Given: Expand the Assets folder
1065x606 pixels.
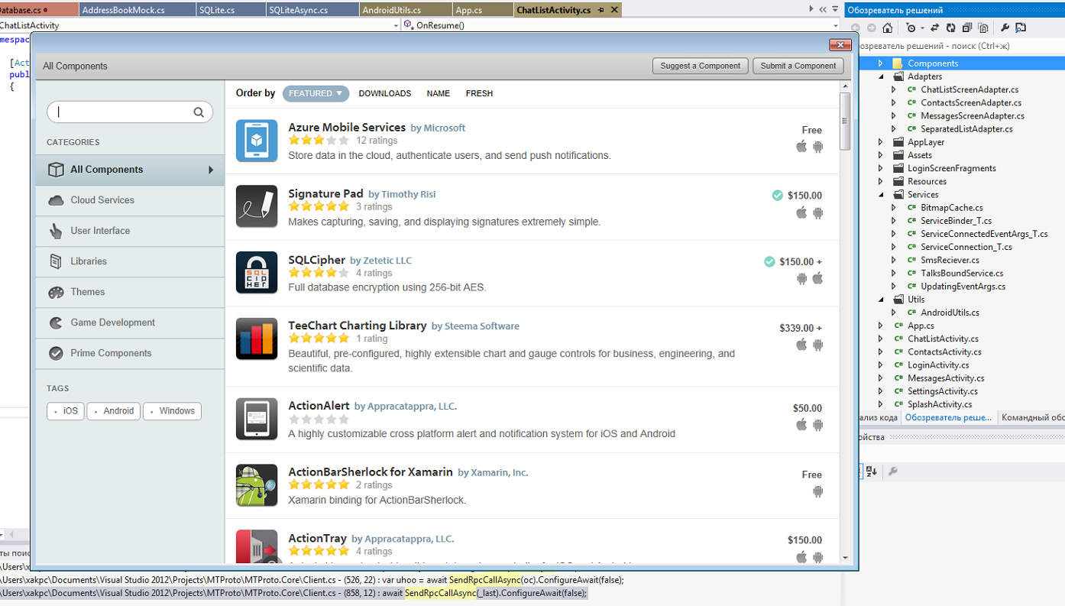Looking at the screenshot, I should coord(880,155).
